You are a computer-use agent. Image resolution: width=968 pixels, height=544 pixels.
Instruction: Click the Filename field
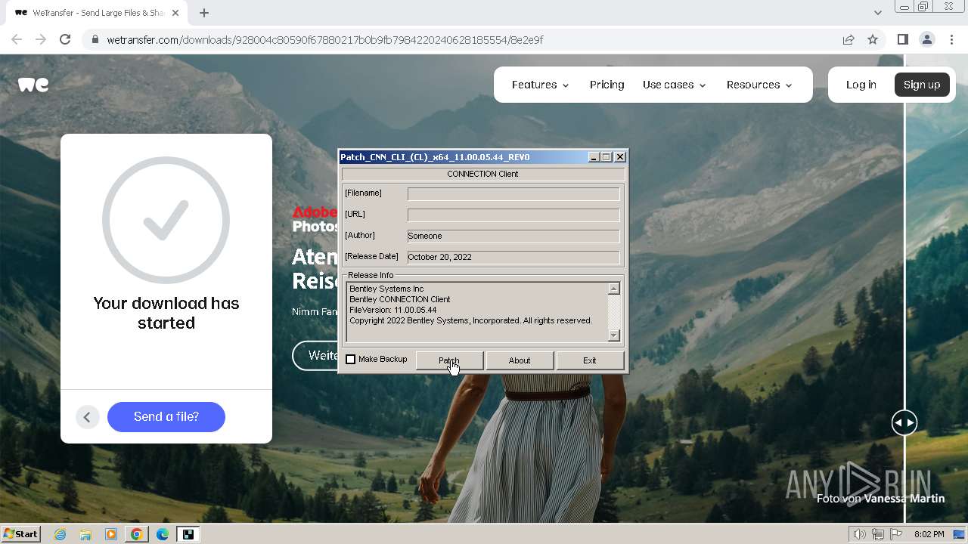coord(513,194)
